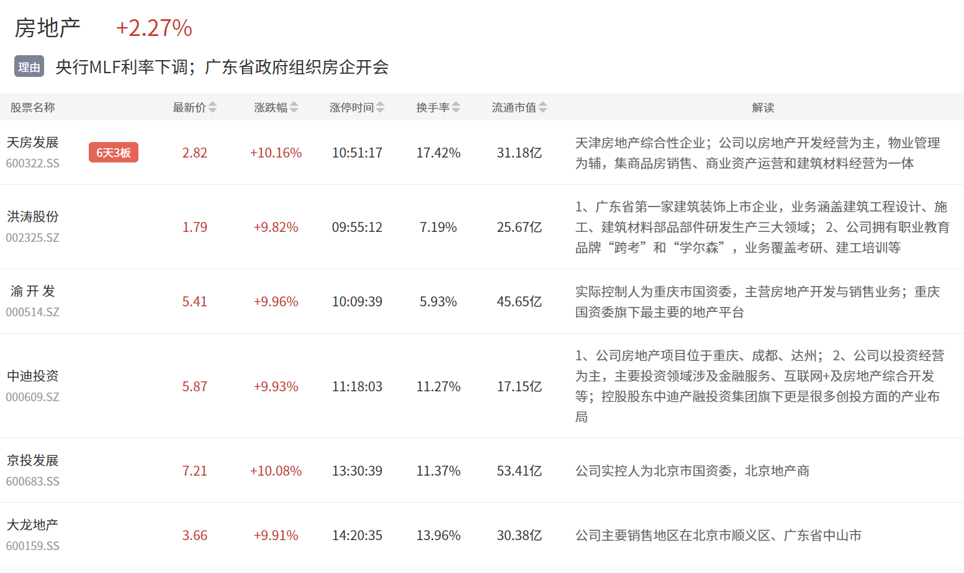
Task: Click price 7.21 for 京投发展
Action: tap(194, 471)
